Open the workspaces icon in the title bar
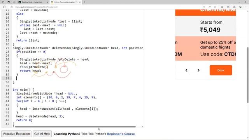This screenshot has height=140, width=249. click(x=3, y=2)
